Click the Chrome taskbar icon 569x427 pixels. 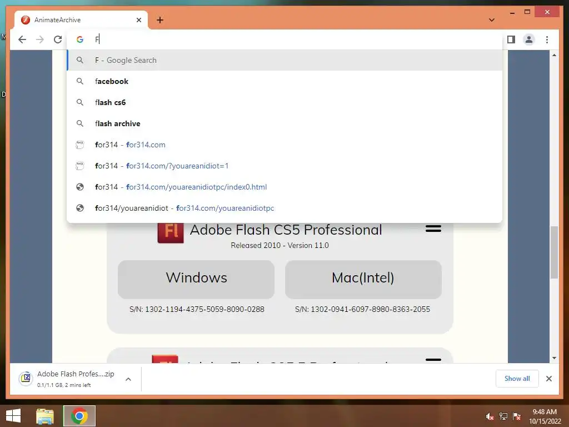click(79, 416)
